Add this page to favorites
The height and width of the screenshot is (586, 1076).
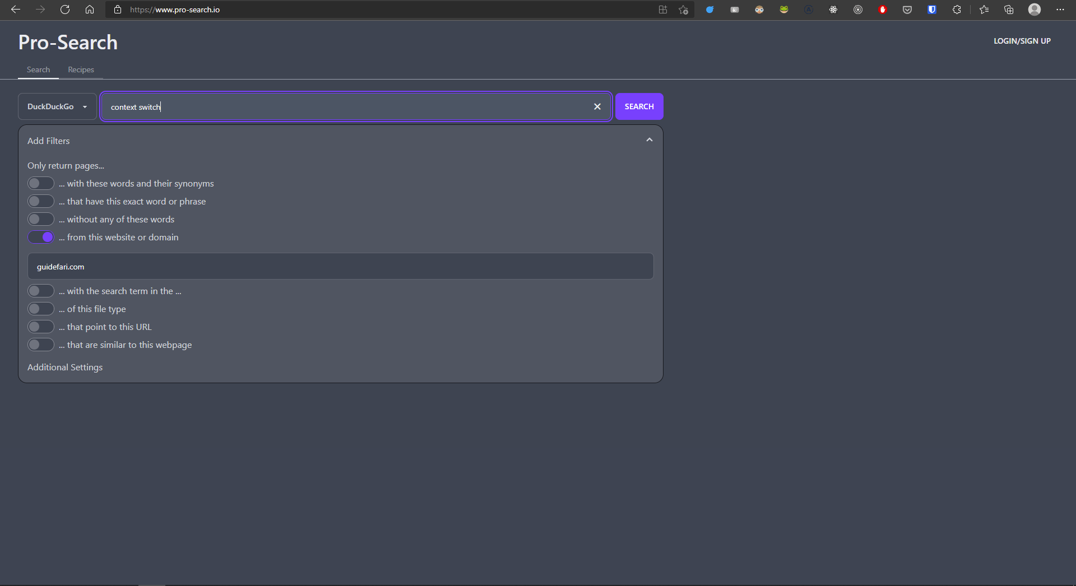coord(683,10)
